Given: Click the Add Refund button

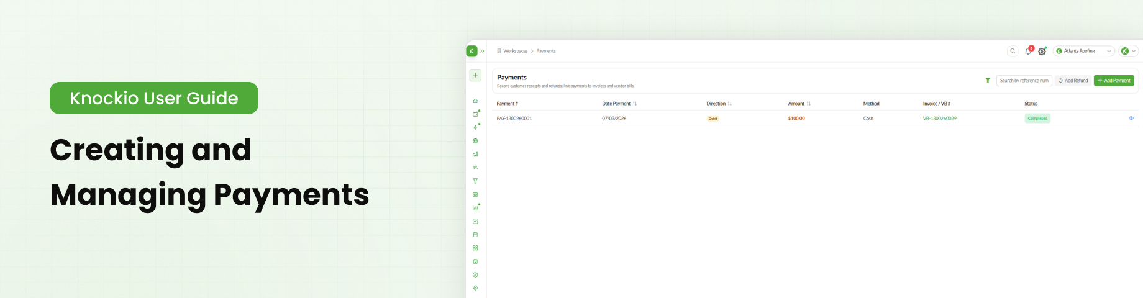Looking at the screenshot, I should (x=1073, y=81).
